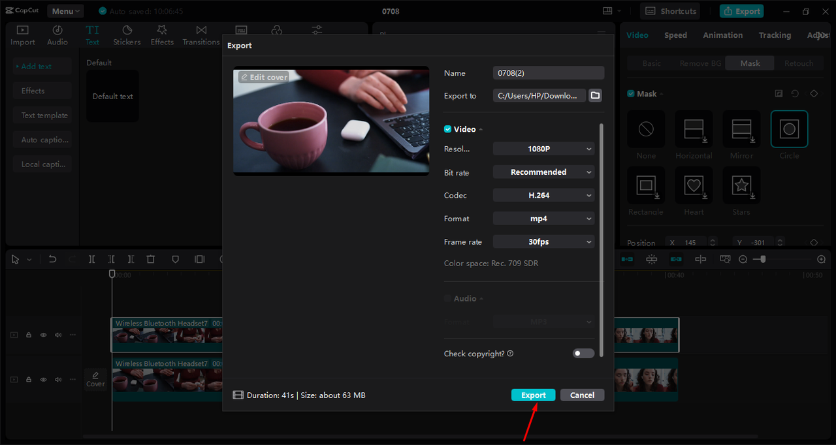Switch to the Speed tab
This screenshot has width=836, height=445.
[675, 35]
